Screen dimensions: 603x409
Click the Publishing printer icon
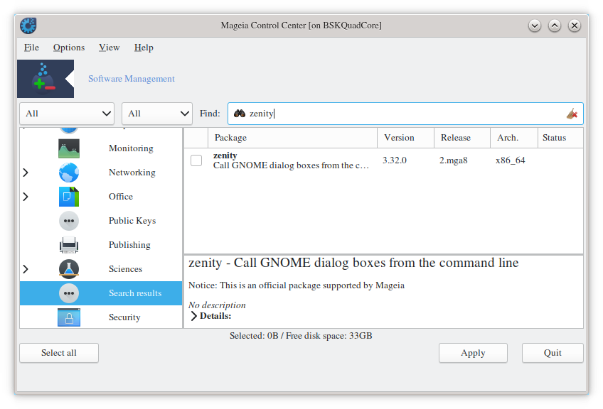[69, 245]
